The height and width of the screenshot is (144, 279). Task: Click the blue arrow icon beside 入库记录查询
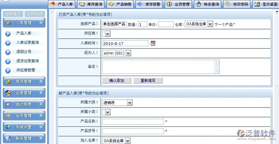[8, 43]
